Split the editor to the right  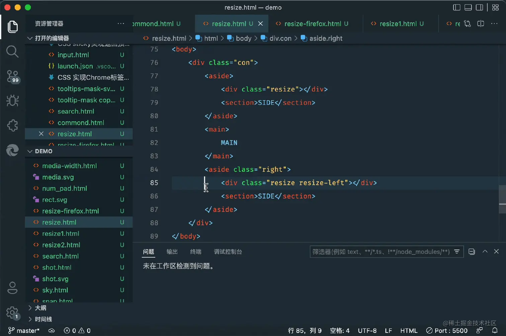click(481, 23)
